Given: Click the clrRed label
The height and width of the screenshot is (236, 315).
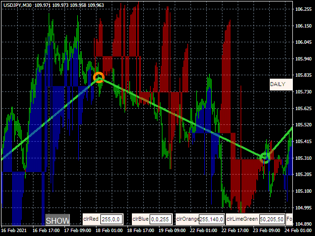Looking at the screenshot, I should coord(91,219).
